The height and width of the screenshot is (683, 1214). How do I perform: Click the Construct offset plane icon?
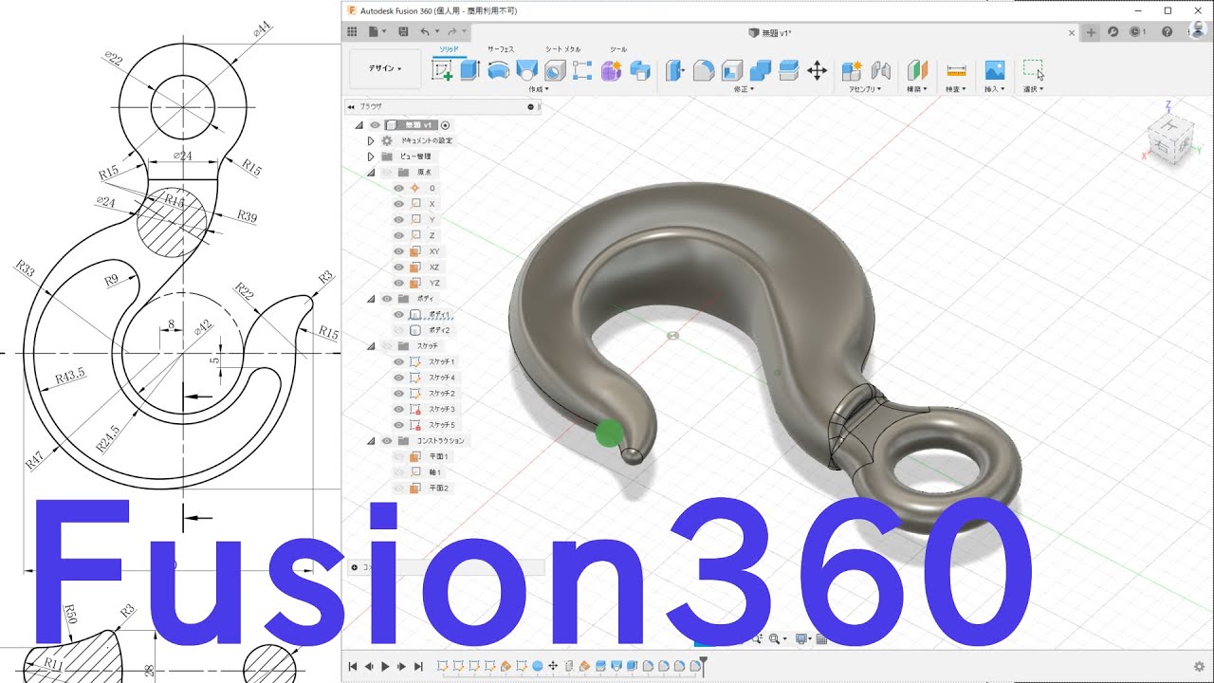point(917,70)
